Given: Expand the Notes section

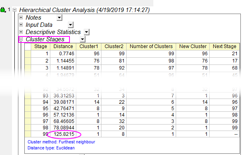Looking at the screenshot, I should tap(21, 17).
